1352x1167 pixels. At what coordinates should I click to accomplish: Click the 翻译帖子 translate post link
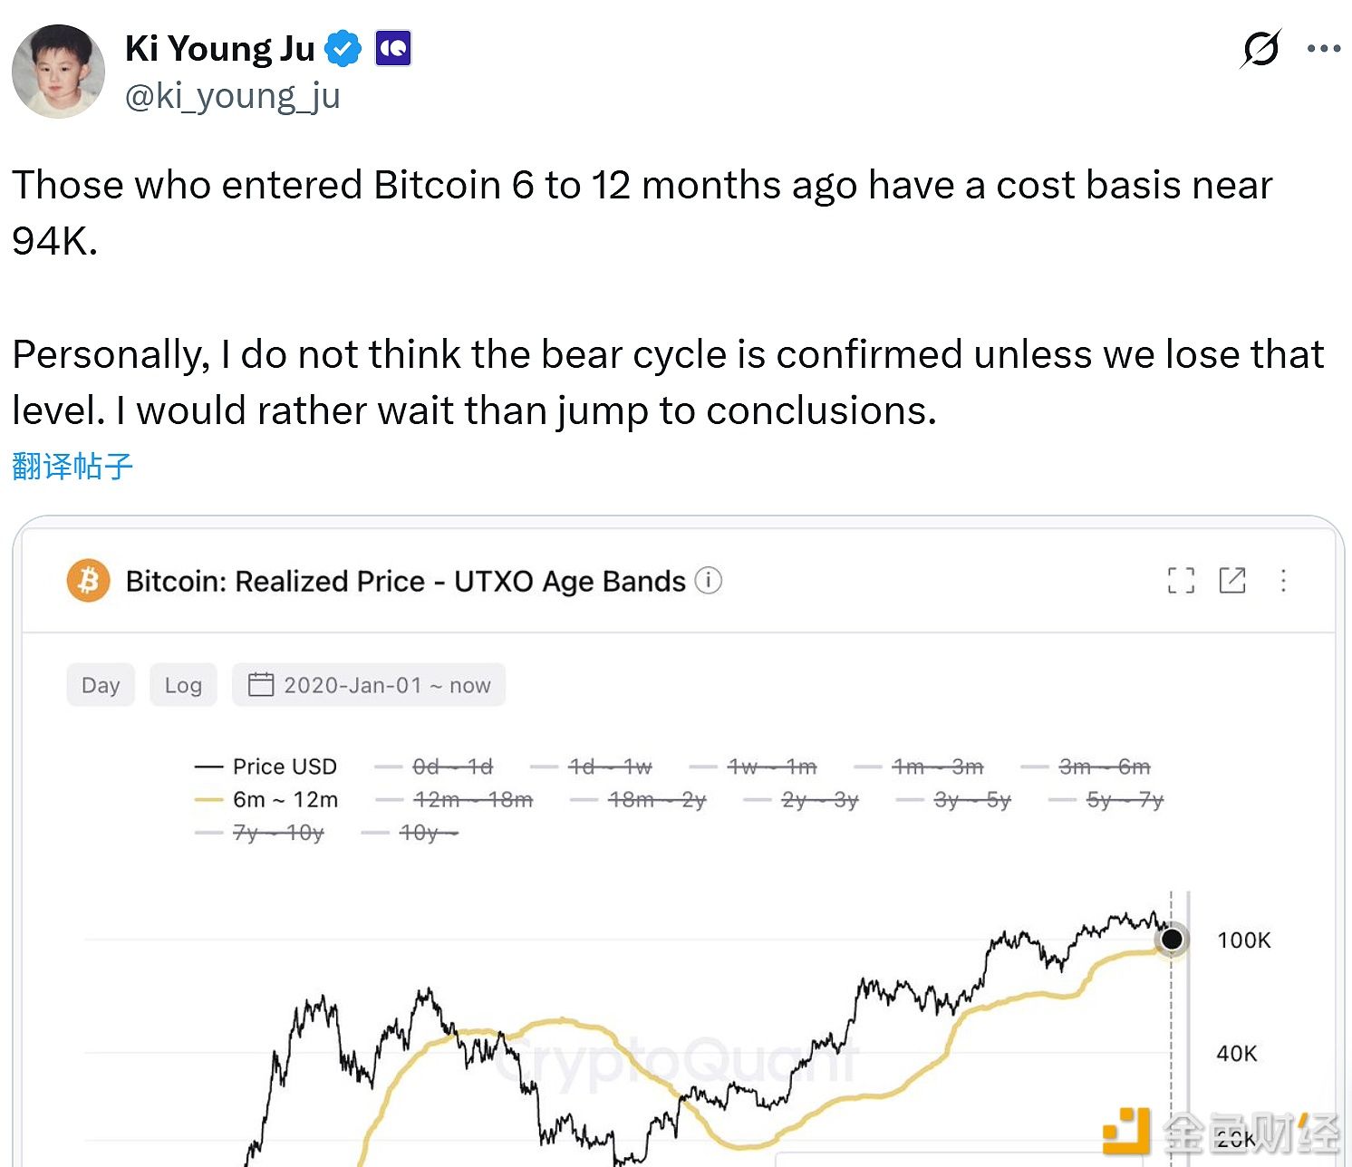[x=72, y=466]
